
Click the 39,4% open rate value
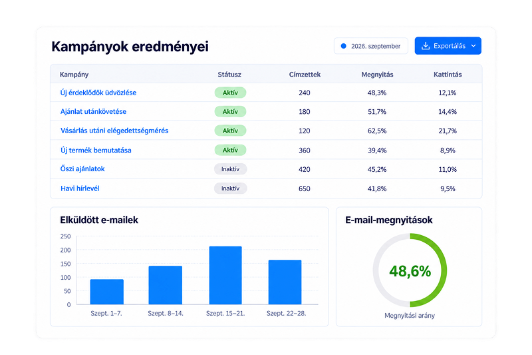(x=377, y=151)
